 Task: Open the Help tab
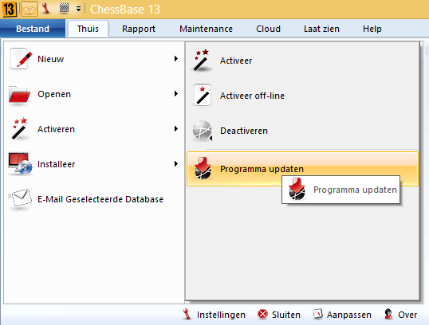coord(372,29)
